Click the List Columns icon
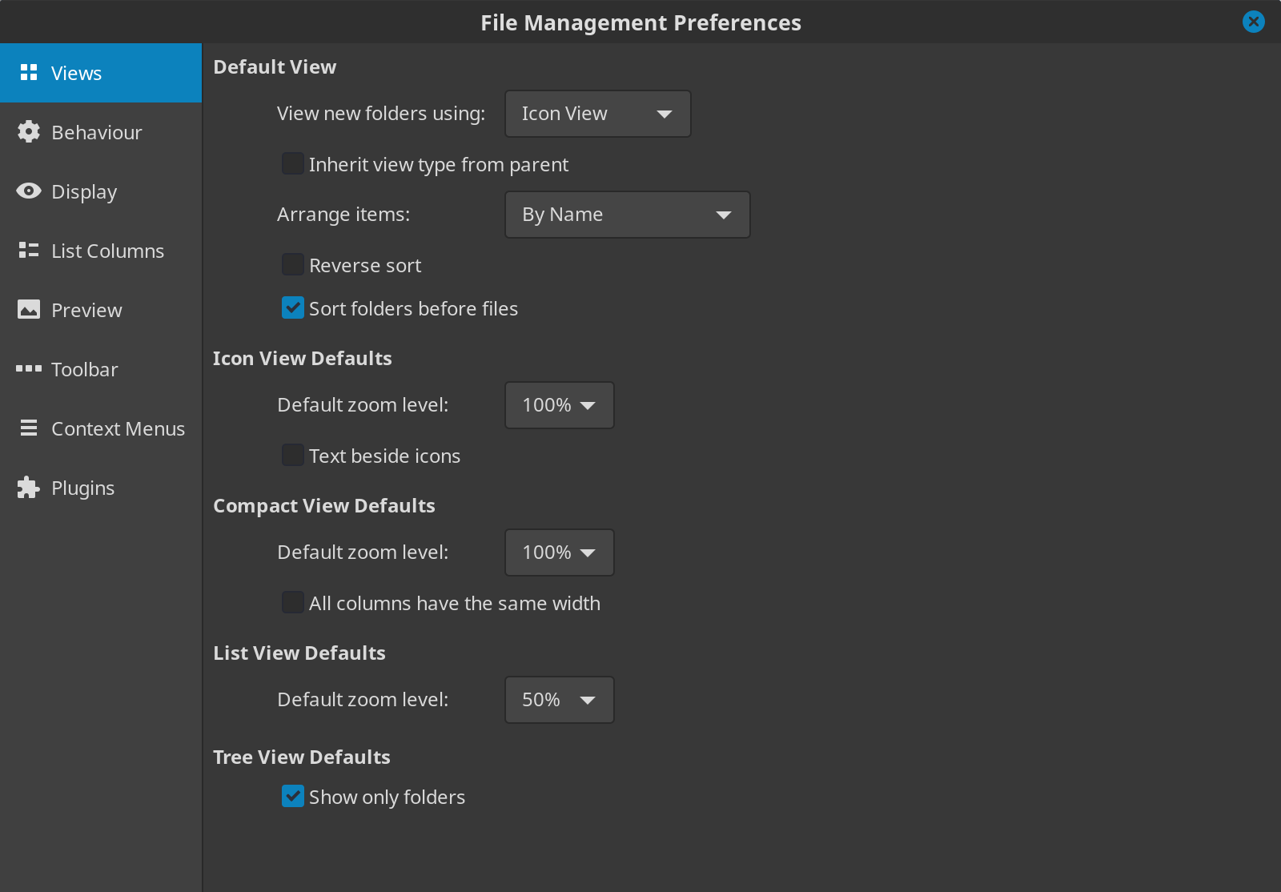This screenshot has height=892, width=1281. pyautogui.click(x=29, y=251)
